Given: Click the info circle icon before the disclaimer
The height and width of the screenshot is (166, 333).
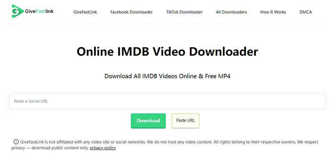Looking at the screenshot, I should 16,142.
